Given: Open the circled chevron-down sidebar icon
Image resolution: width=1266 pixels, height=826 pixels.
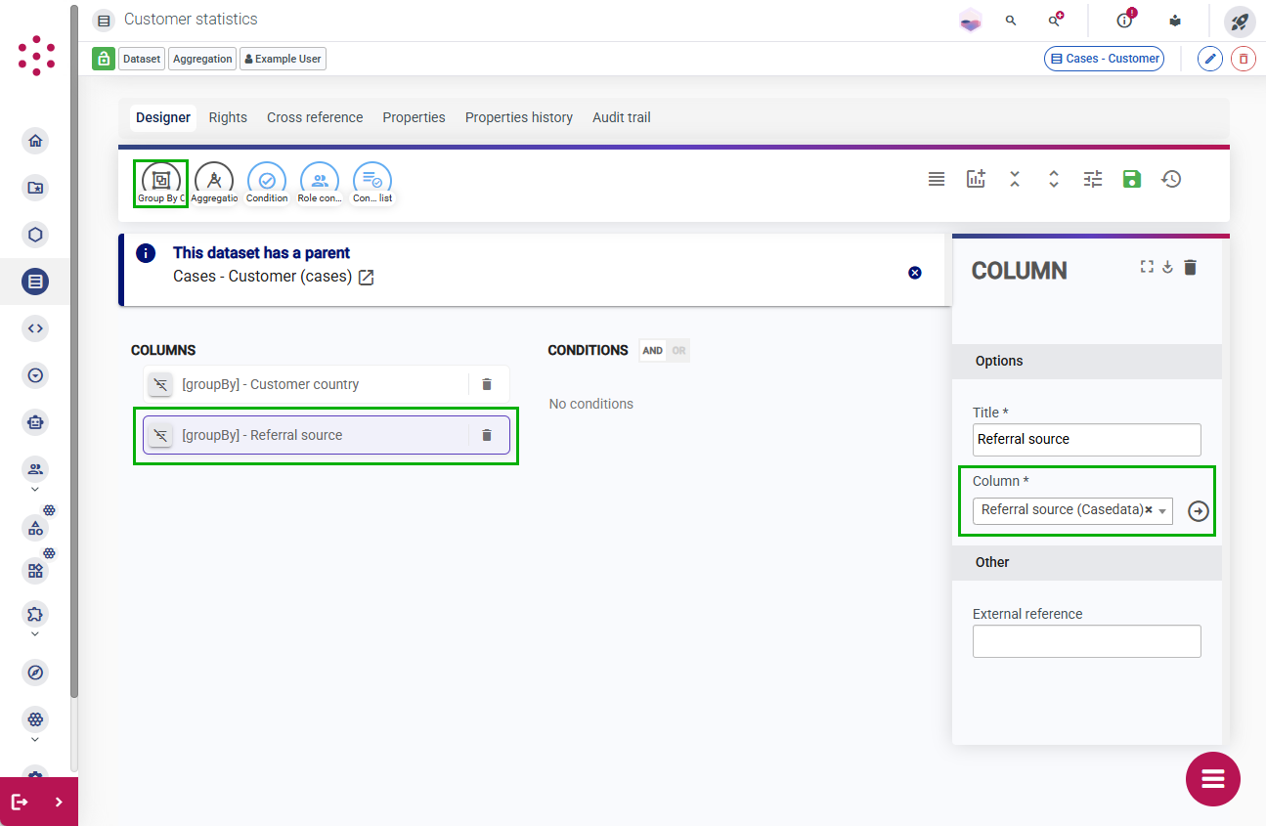Looking at the screenshot, I should (x=36, y=375).
